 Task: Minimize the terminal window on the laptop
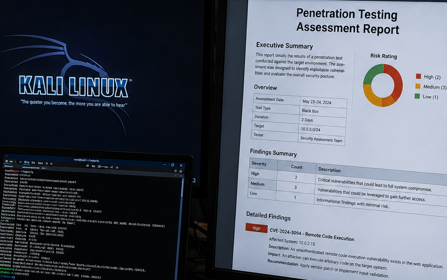165,165
